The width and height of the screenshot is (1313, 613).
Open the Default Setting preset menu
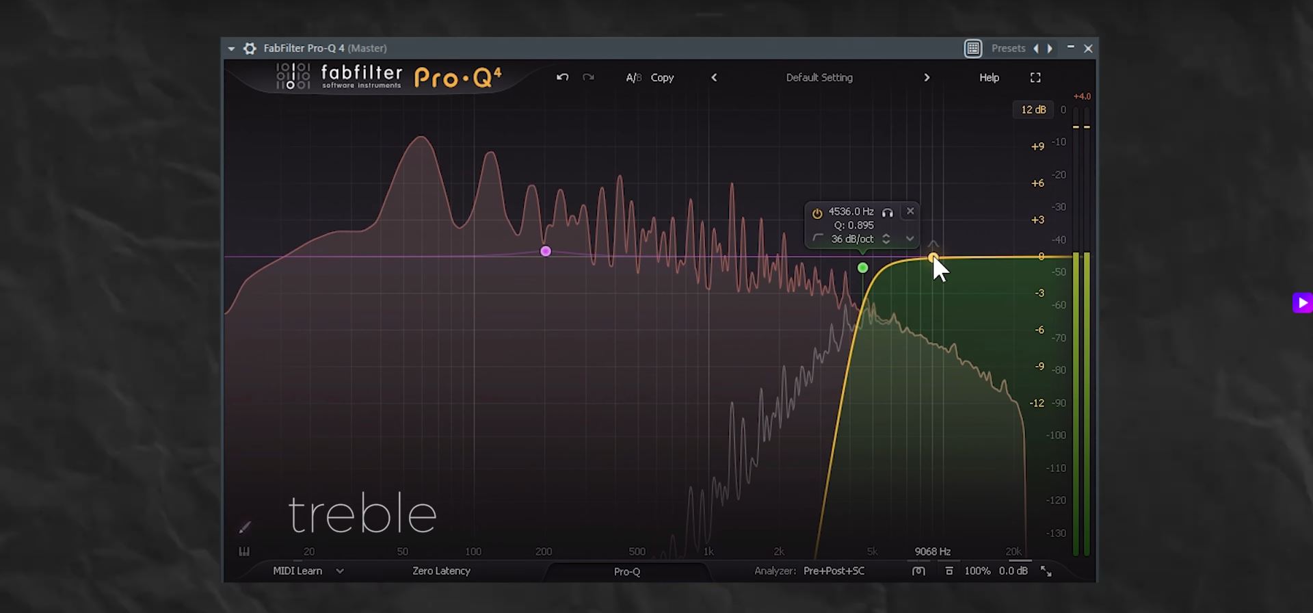819,77
